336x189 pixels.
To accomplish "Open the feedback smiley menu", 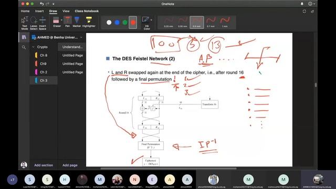I will coord(311,4).
